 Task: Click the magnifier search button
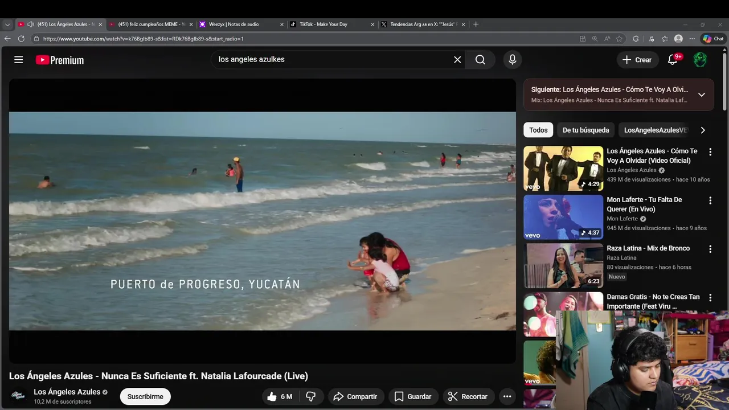480,60
